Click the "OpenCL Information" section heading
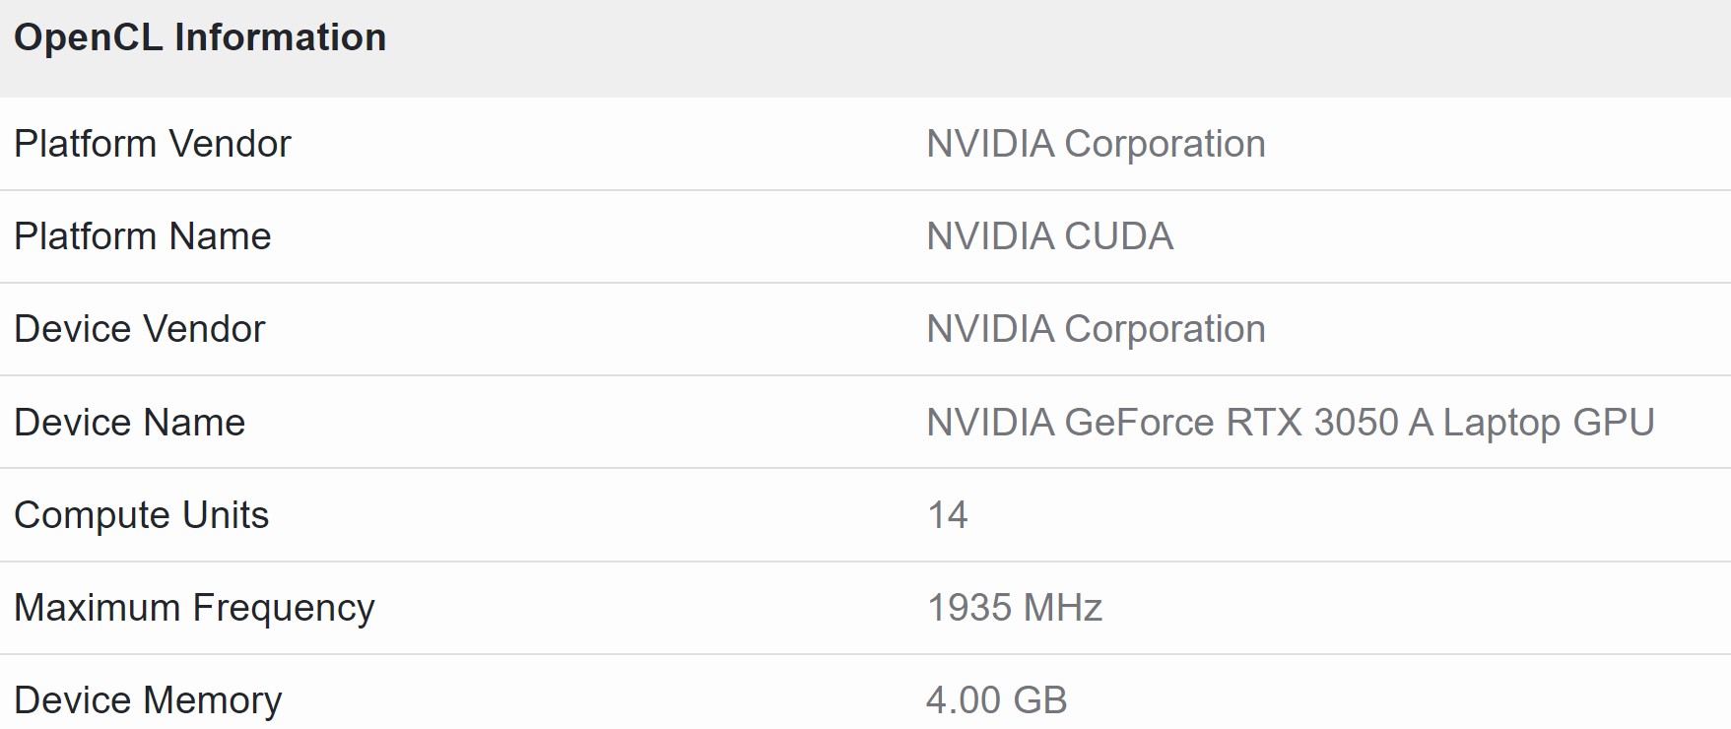The height and width of the screenshot is (729, 1731). click(200, 37)
